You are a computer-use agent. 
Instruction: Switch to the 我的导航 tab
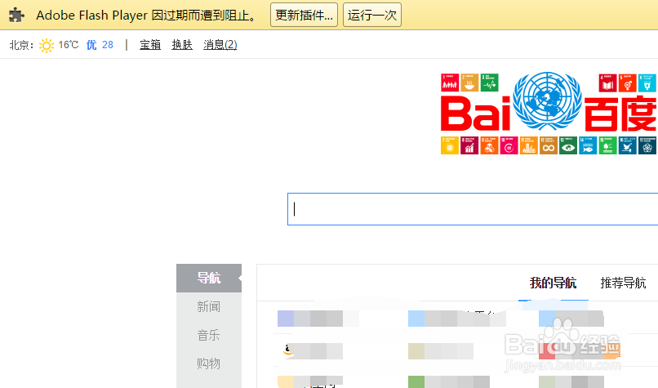[x=553, y=283]
